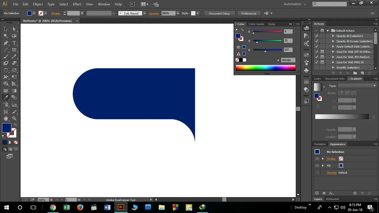Open the Brushes panel icon in dock
The width and height of the screenshot is (379, 213).
[306, 63]
